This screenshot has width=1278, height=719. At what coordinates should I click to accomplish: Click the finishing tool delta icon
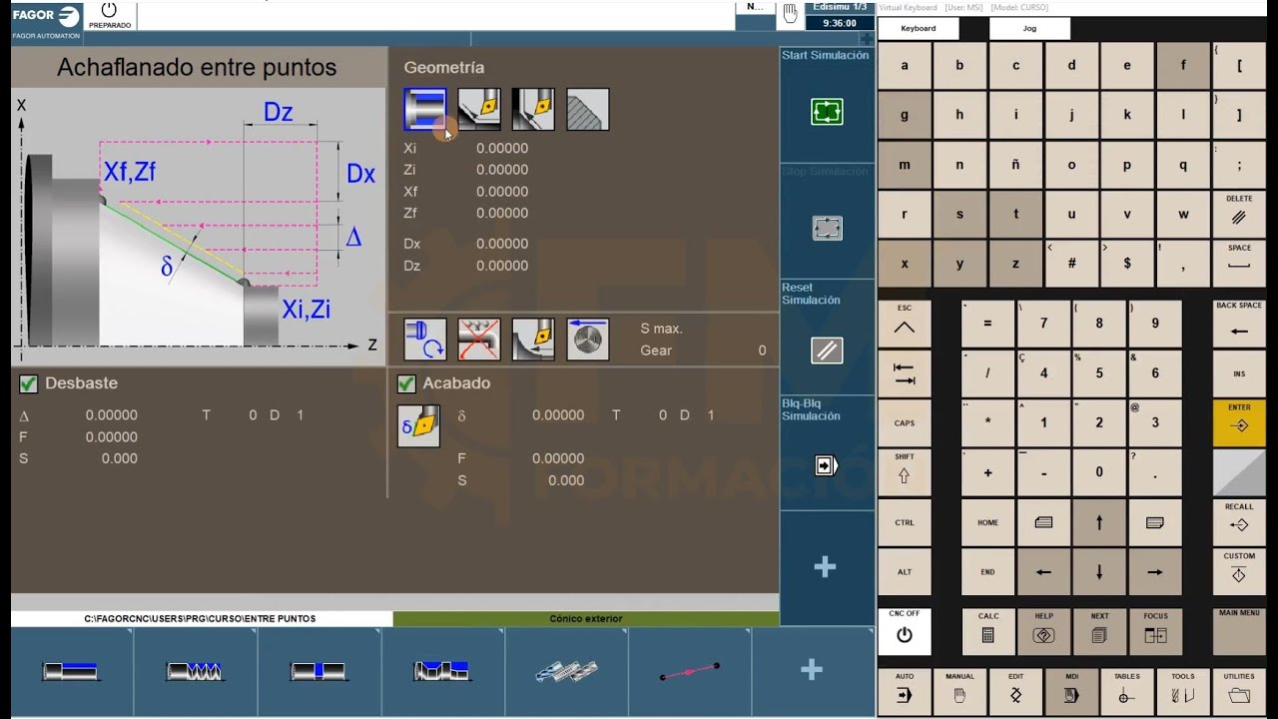pos(418,426)
